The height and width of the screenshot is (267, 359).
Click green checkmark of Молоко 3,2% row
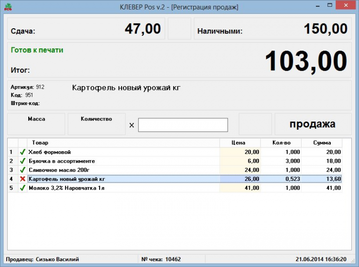pos(22,188)
